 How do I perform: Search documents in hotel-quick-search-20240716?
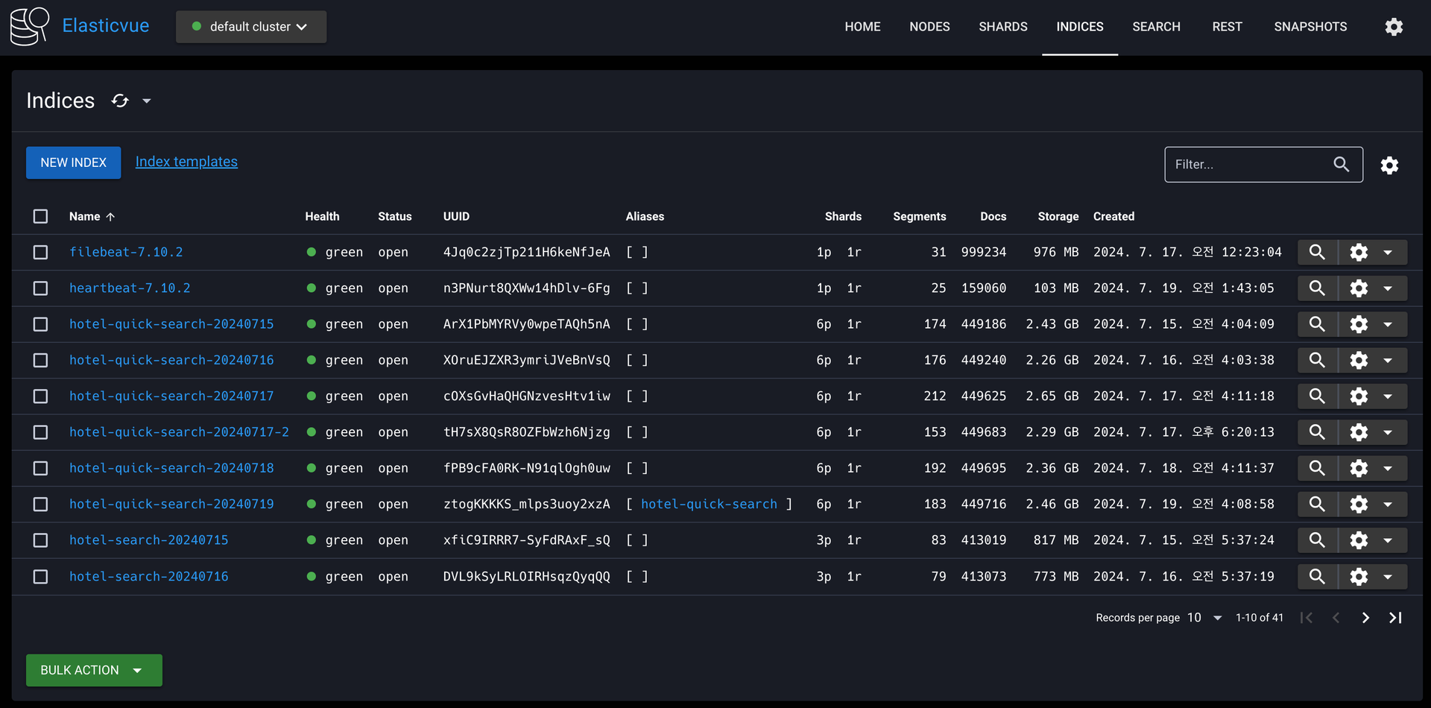pos(1317,360)
